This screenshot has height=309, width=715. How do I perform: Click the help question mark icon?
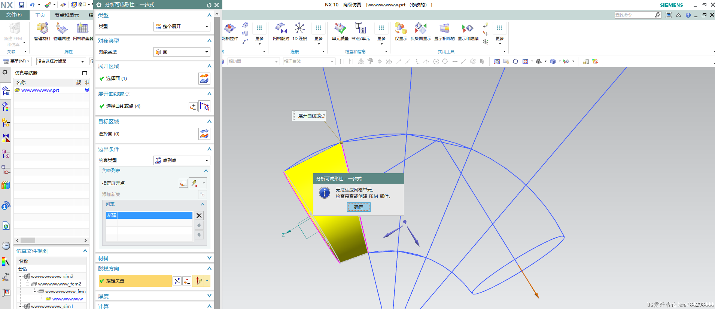688,15
